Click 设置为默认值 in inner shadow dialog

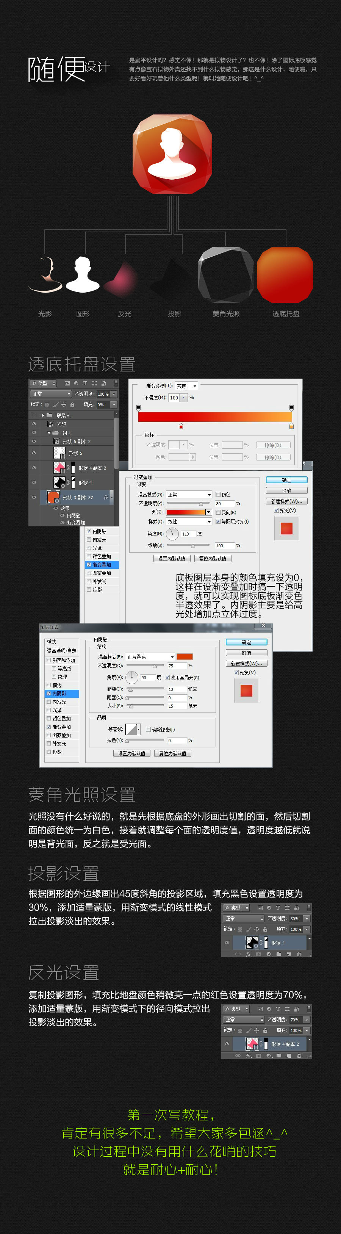point(131,753)
